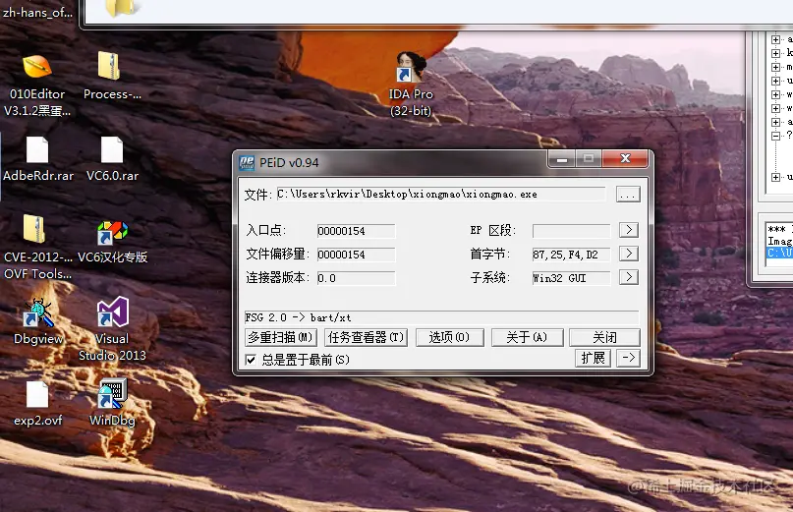Open 选项(O) options button
This screenshot has height=512, width=793.
[450, 337]
